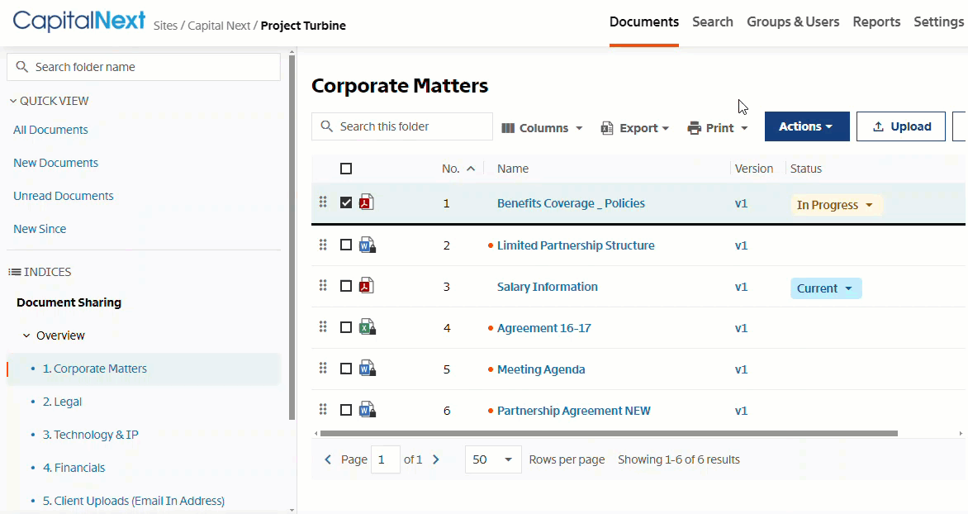
Task: Go to previous page with left arrow
Action: [x=328, y=459]
